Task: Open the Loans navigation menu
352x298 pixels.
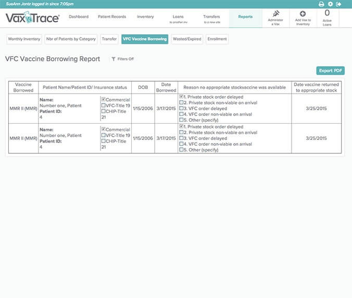Action: 178,18
